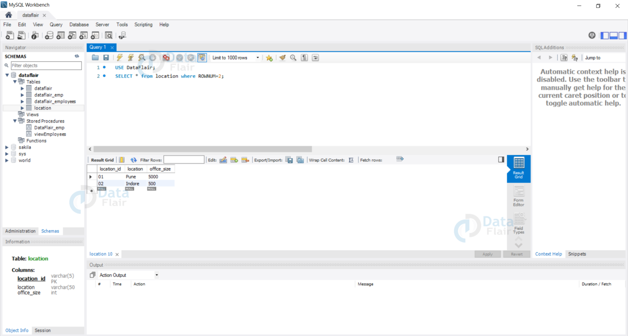Screen dimensions: 628x336
Task: Toggle result side panel square icon
Action: point(501,159)
